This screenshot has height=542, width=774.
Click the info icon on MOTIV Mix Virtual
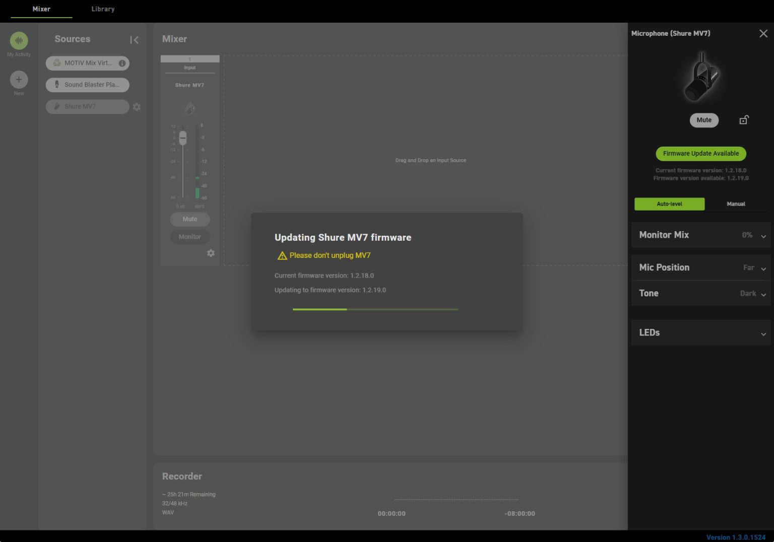point(121,63)
